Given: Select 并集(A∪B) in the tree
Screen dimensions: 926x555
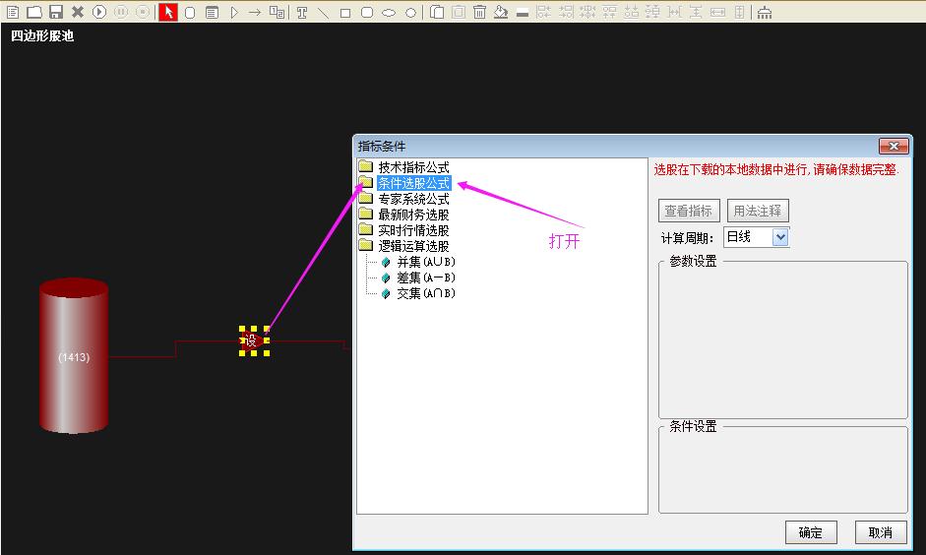Looking at the screenshot, I should pos(426,263).
